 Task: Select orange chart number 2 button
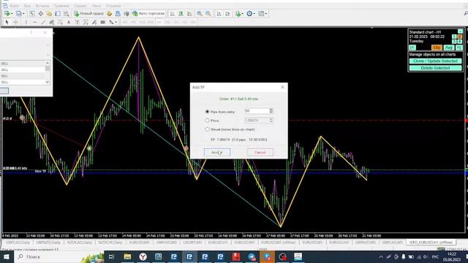460,37
